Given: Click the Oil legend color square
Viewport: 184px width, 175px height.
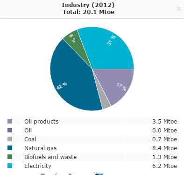Looking at the screenshot, I should point(10,130).
